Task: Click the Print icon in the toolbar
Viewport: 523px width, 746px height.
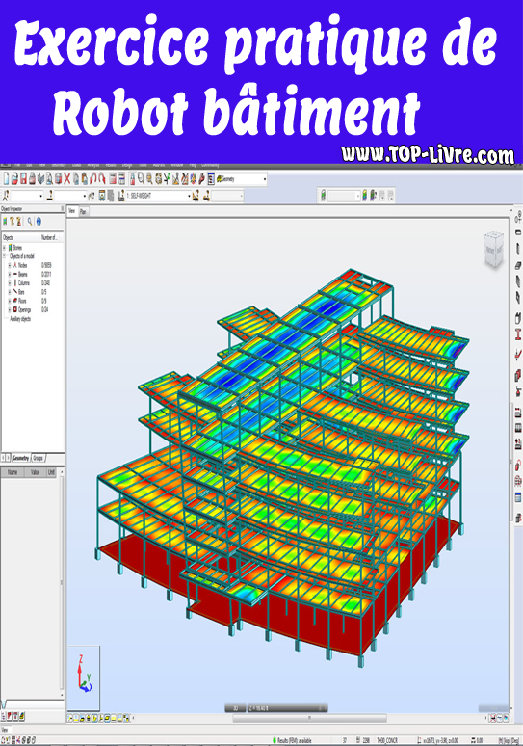Action: pos(32,179)
